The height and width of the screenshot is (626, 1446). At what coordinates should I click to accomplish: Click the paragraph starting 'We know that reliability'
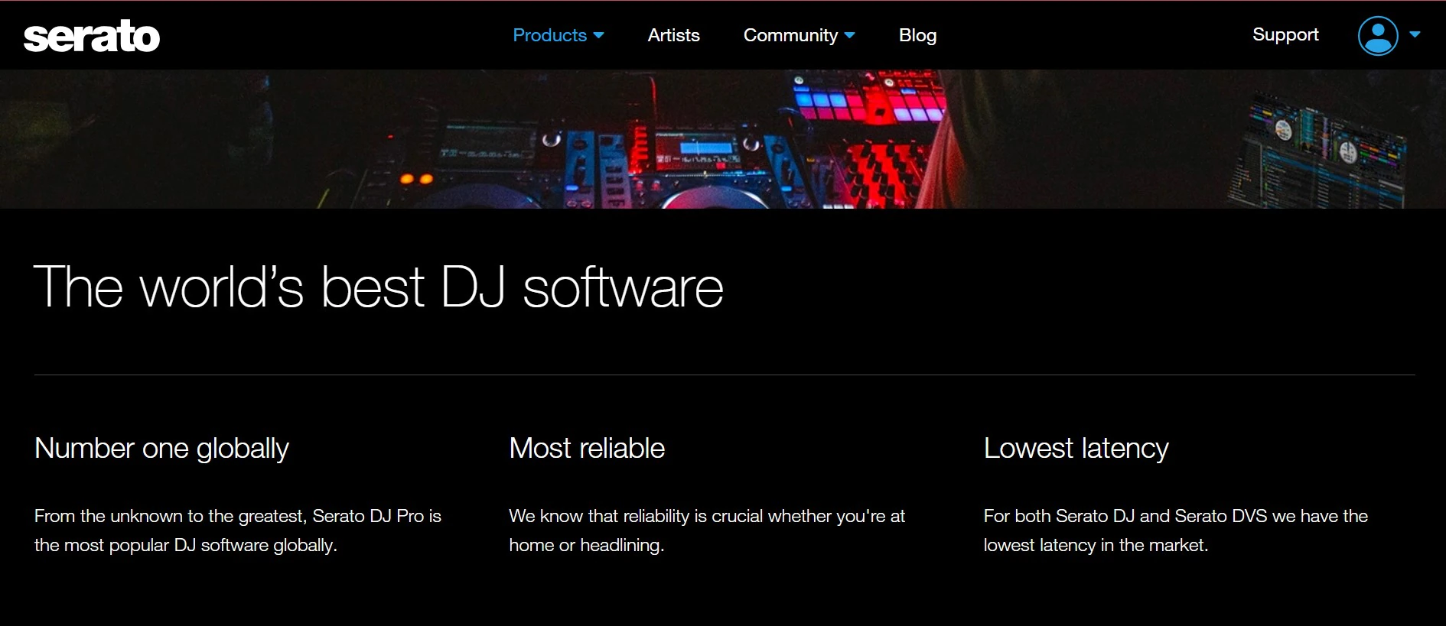[x=707, y=530]
